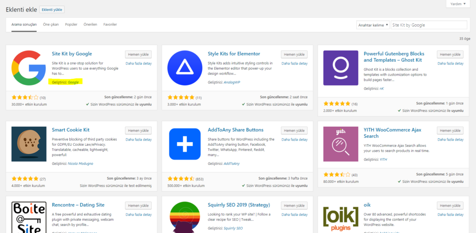
Task: Install Site Kit by Google with Hemen yükle
Action: [x=138, y=55]
